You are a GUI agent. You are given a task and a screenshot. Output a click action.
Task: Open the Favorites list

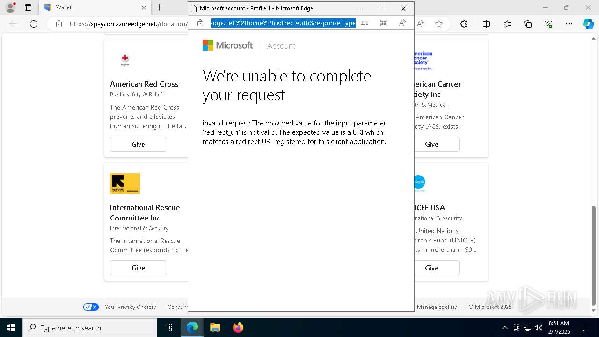point(507,24)
